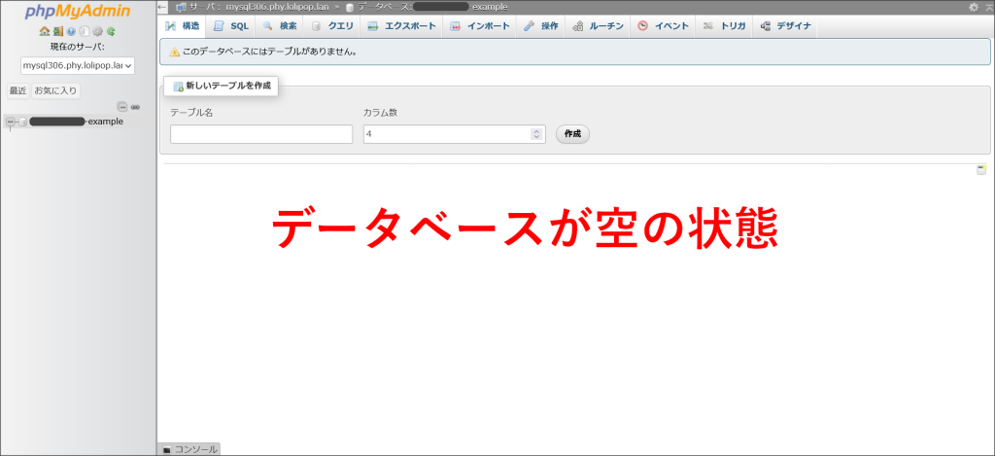
Task: Click the green reload navigation icon
Action: (x=111, y=31)
